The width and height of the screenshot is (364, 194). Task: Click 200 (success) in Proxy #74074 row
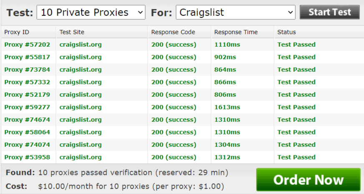tap(174, 145)
